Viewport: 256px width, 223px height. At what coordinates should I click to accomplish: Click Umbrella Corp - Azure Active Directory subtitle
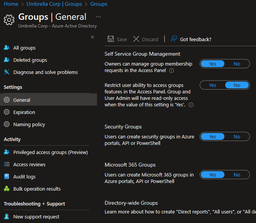(x=57, y=26)
